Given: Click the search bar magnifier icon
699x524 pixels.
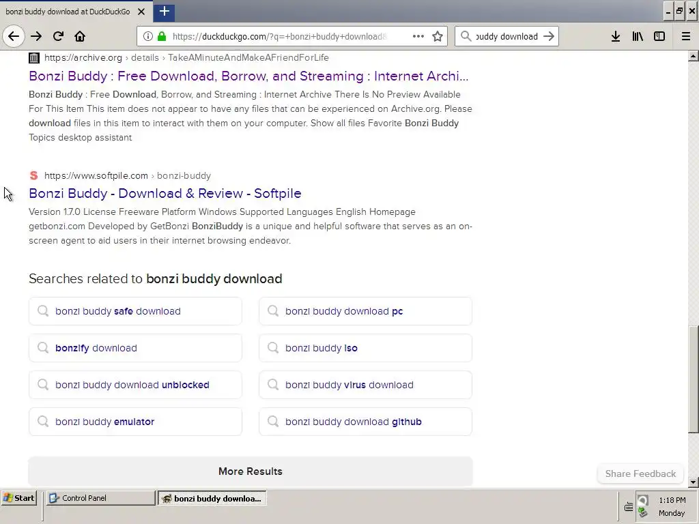Looking at the screenshot, I should coord(466,37).
